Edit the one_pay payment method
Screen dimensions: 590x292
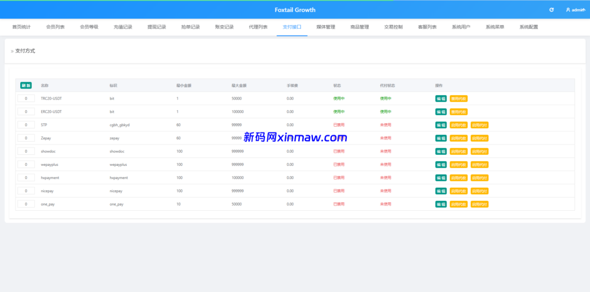click(441, 204)
